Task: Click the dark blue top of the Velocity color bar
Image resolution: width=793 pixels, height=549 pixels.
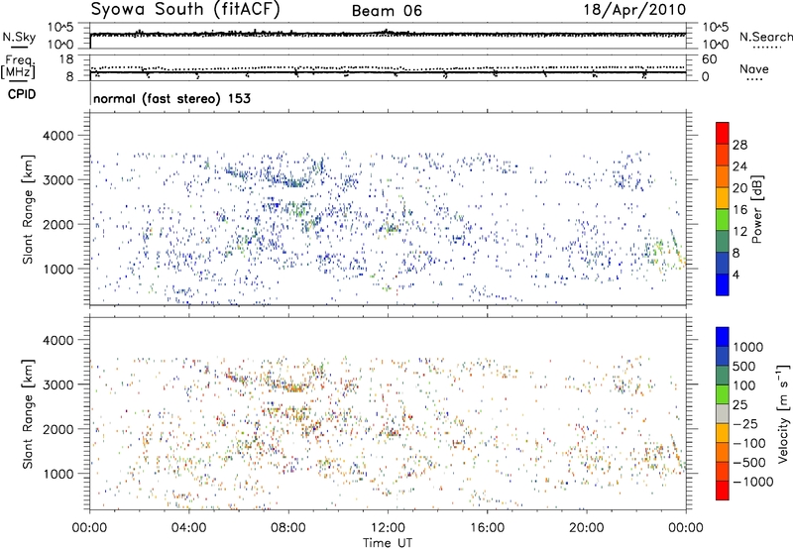Action: [723, 336]
